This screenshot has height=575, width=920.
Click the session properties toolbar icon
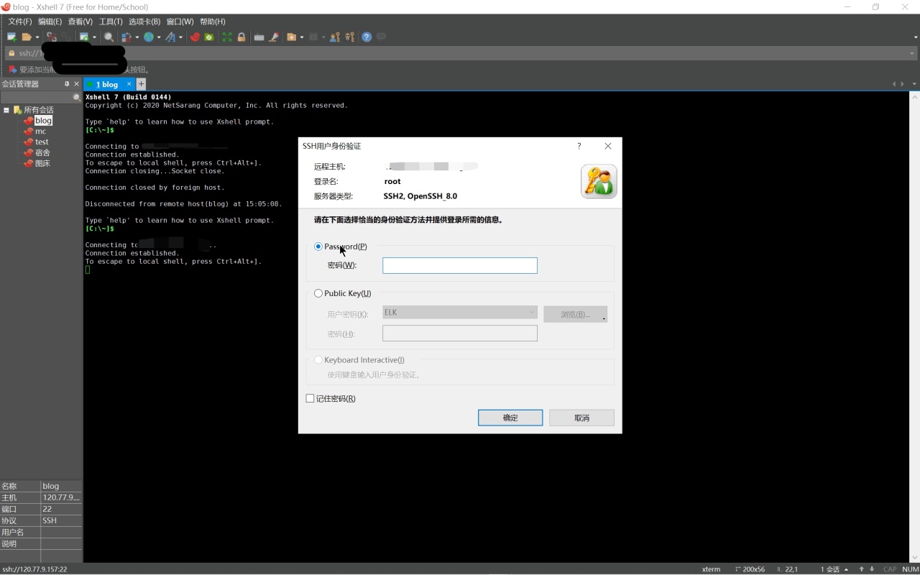click(84, 37)
